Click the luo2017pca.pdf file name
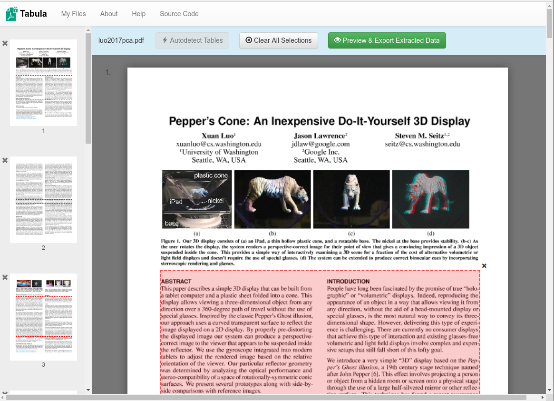 pyautogui.click(x=121, y=40)
